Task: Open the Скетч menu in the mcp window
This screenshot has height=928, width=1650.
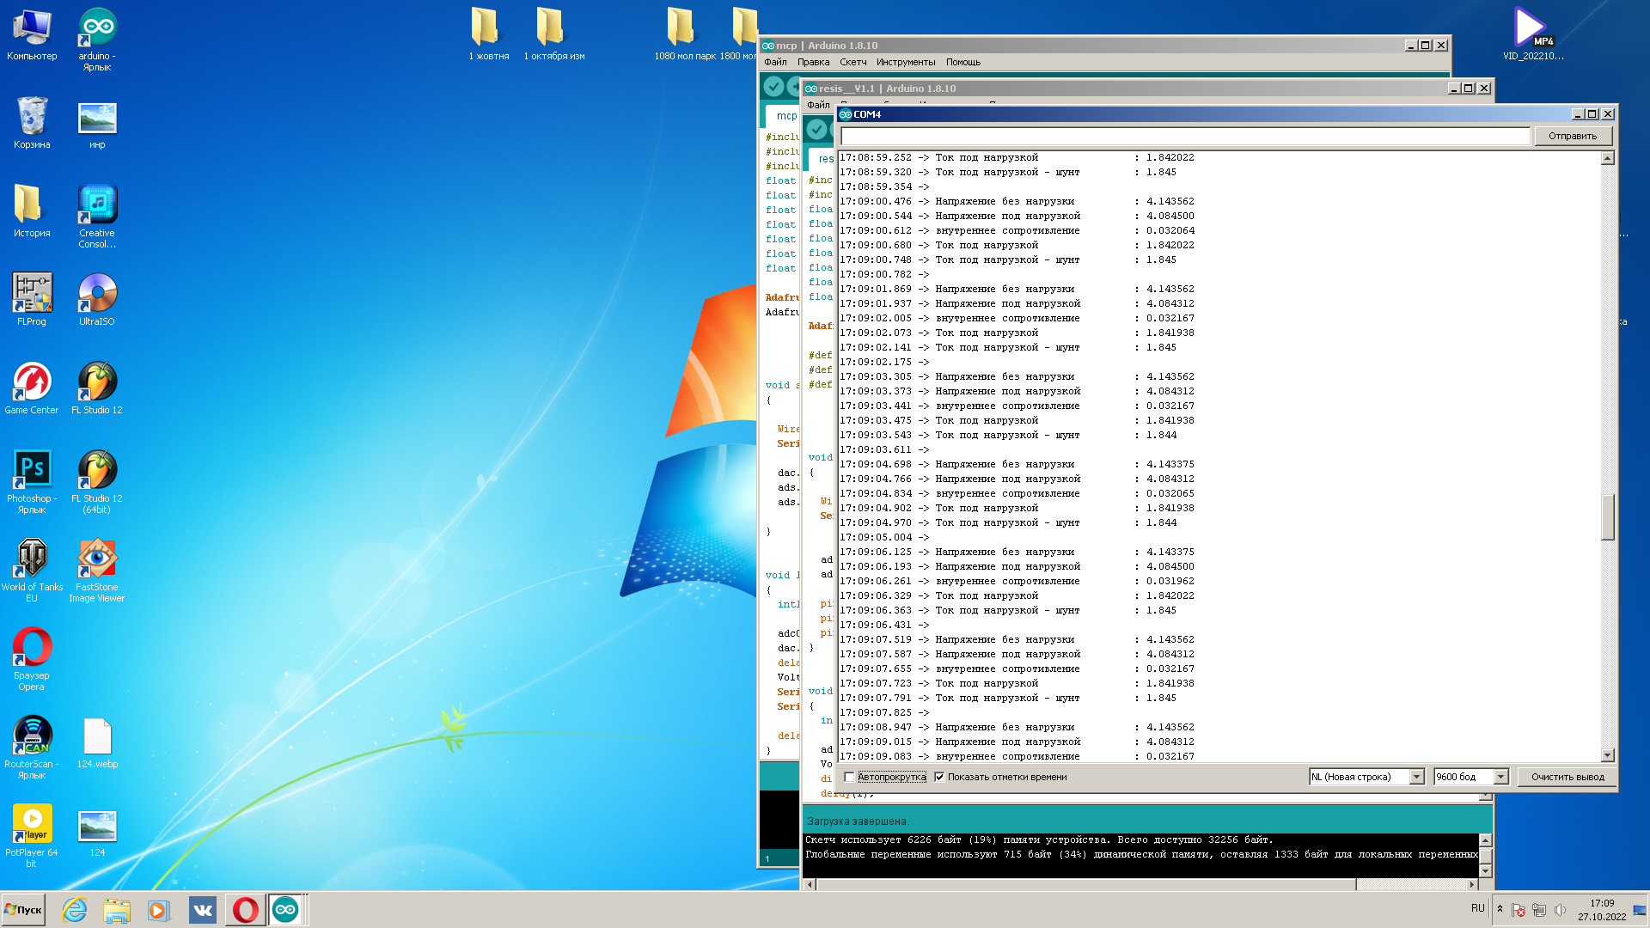Action: click(x=852, y=62)
